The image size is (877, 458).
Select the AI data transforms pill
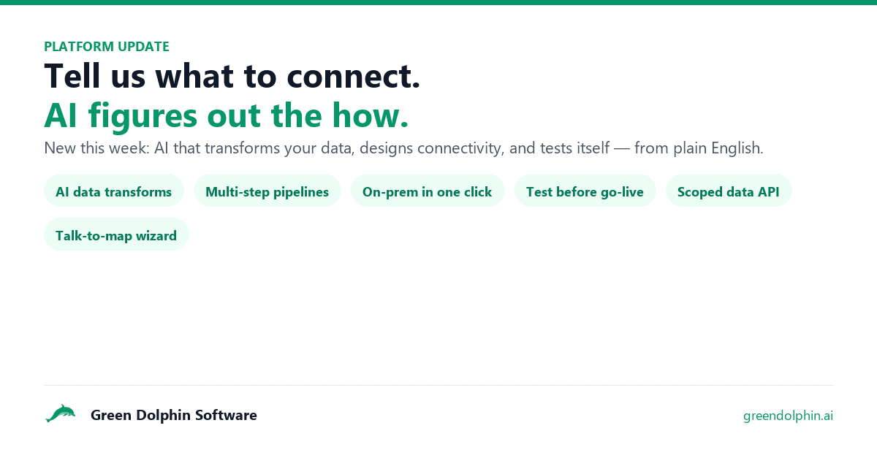114,191
